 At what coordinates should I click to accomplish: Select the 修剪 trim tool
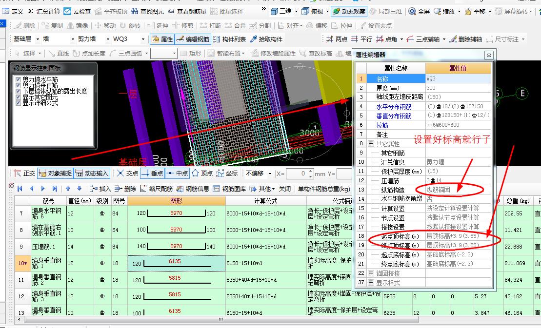tap(183, 25)
